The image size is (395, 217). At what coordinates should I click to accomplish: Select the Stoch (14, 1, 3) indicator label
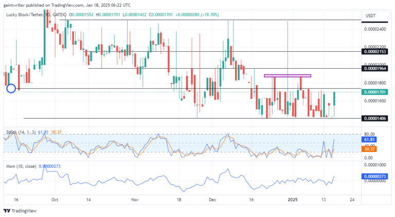click(21, 132)
